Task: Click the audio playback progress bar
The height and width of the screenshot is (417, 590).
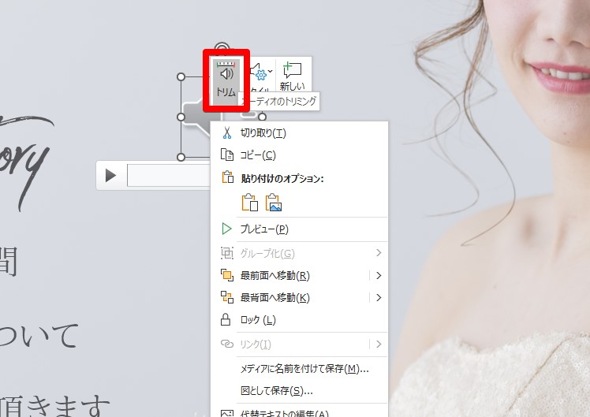Action: point(168,175)
